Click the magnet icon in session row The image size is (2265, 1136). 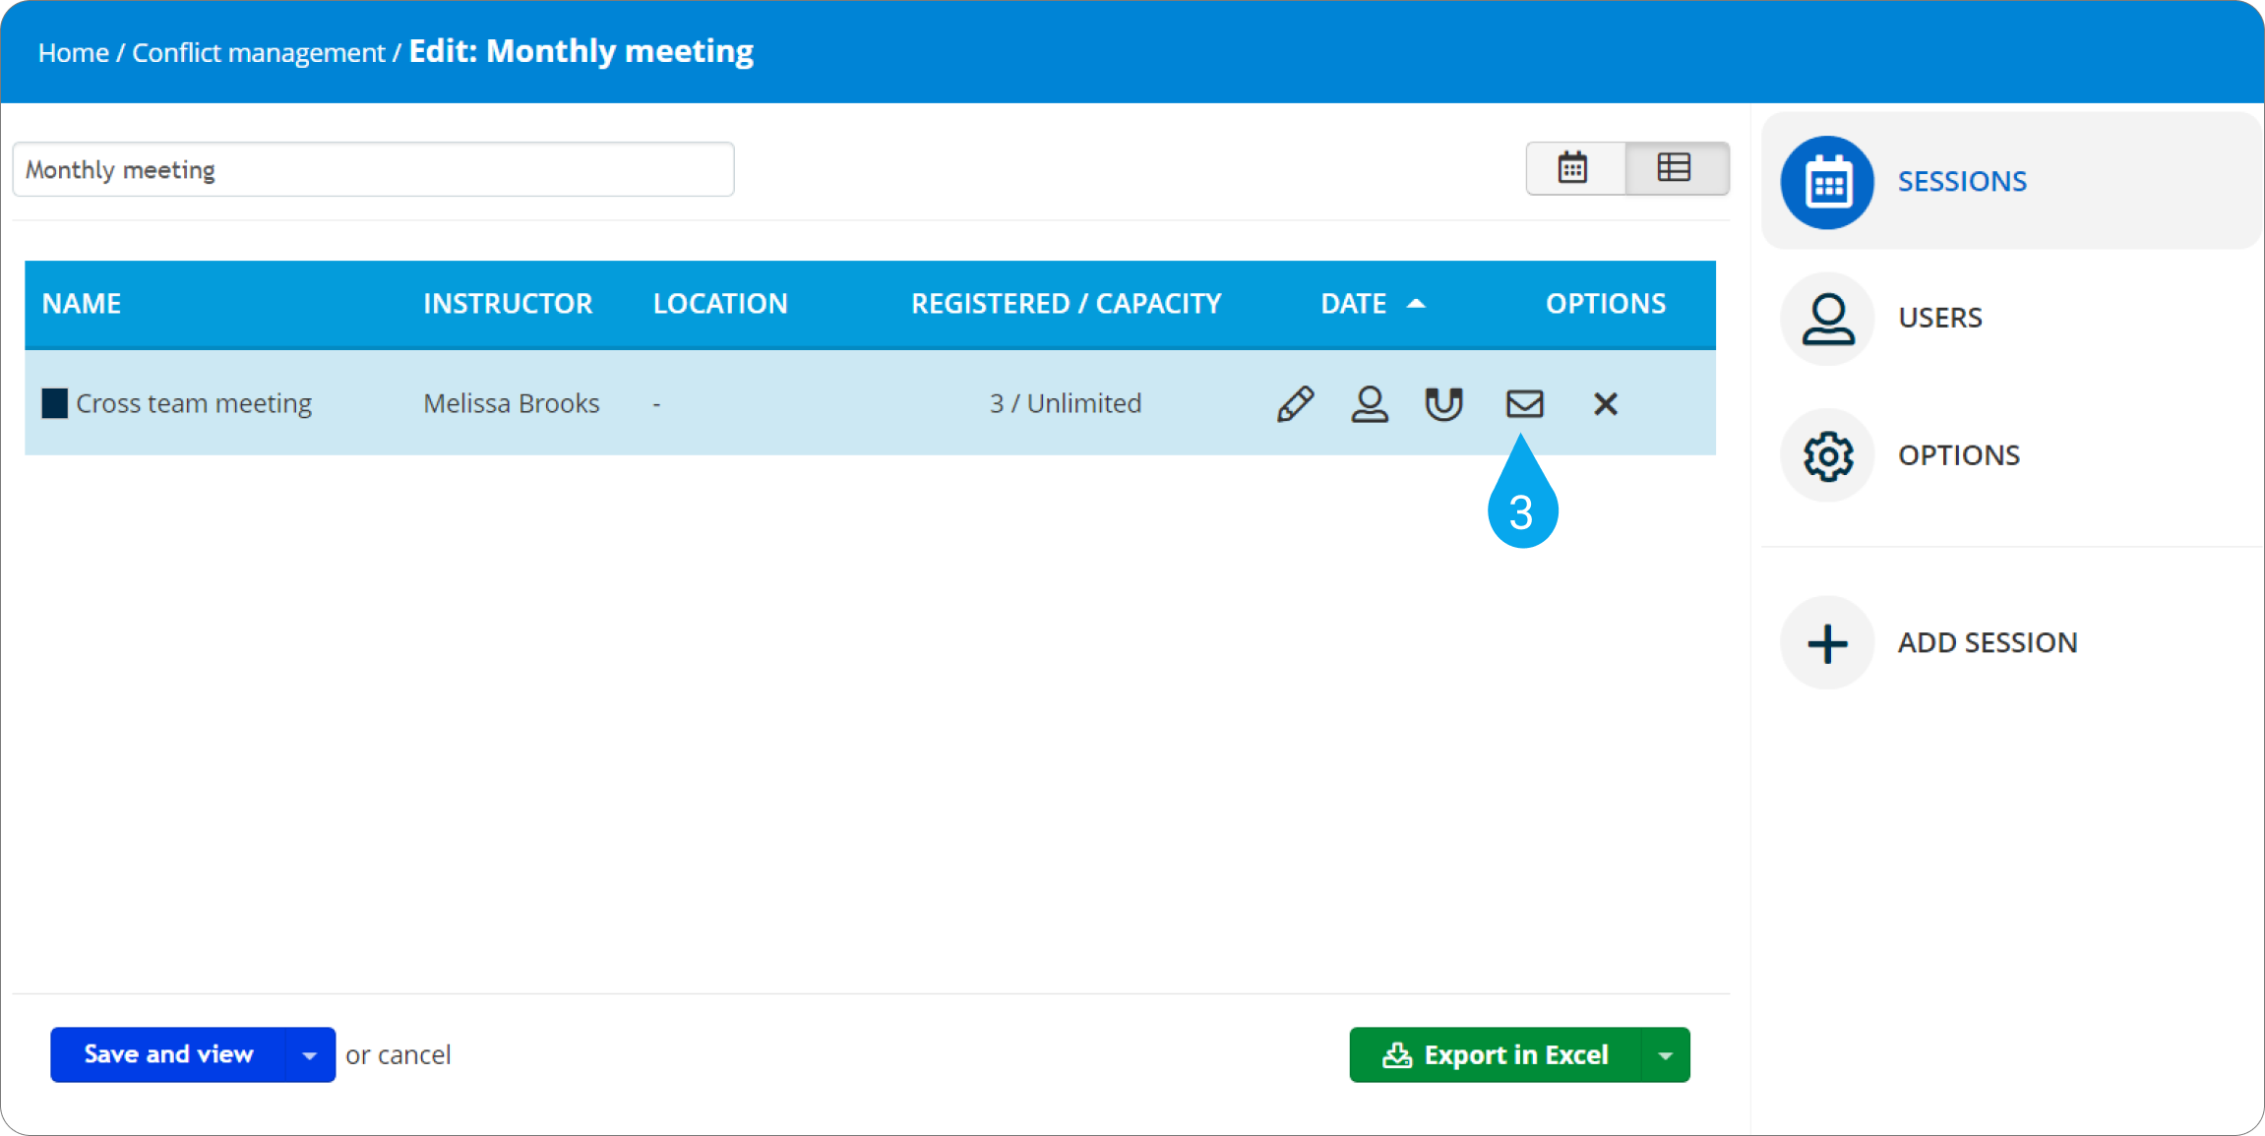pyautogui.click(x=1443, y=403)
